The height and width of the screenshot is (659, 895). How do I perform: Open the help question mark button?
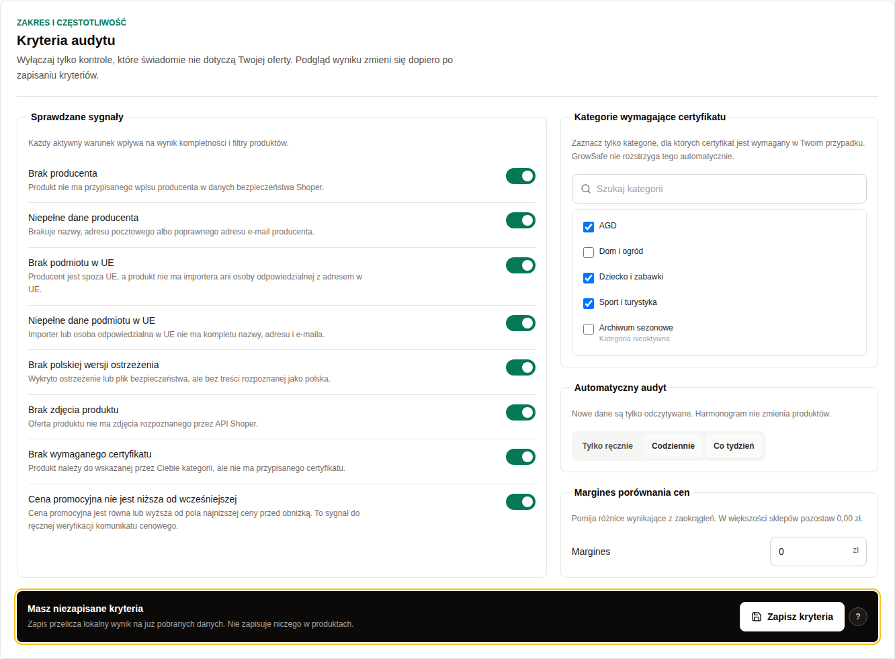click(858, 617)
